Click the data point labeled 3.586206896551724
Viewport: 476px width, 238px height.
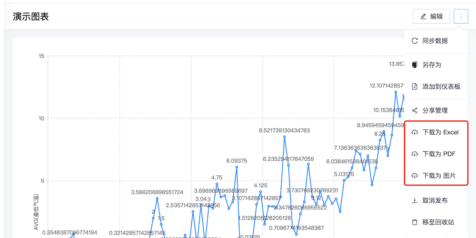157,198
